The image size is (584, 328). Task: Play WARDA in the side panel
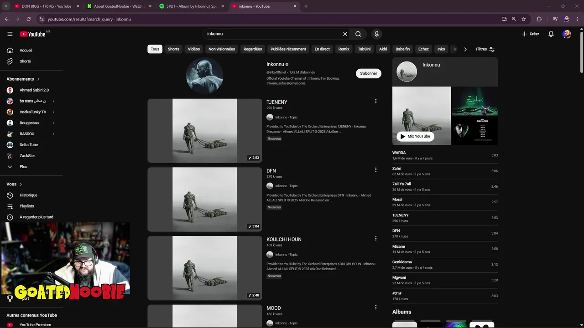coord(445,155)
